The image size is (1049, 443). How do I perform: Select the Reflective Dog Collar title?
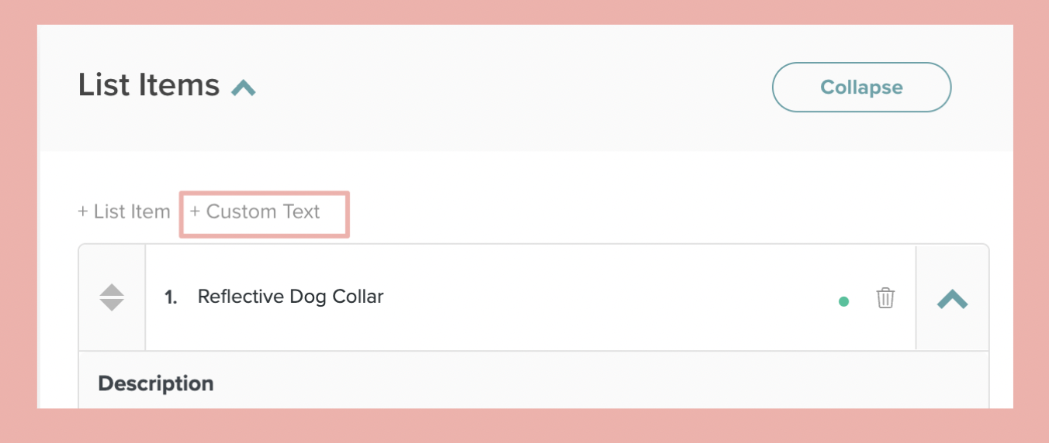click(x=290, y=297)
